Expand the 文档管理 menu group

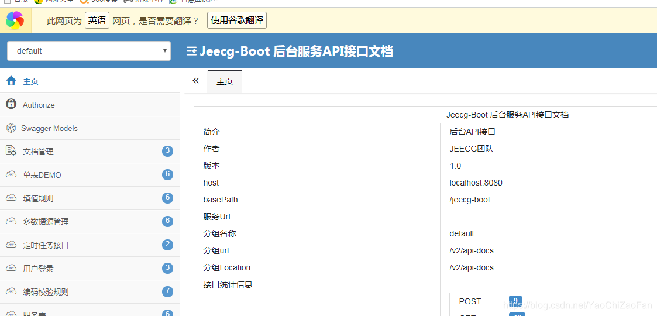tap(90, 152)
